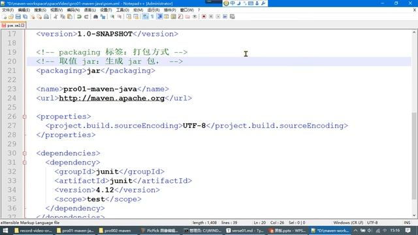
Task: Toggle Word Wrap in the toolbar
Action: coord(145,16)
